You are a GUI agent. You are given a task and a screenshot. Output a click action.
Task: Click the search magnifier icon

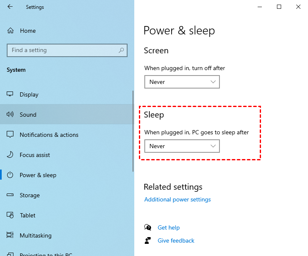(121, 50)
